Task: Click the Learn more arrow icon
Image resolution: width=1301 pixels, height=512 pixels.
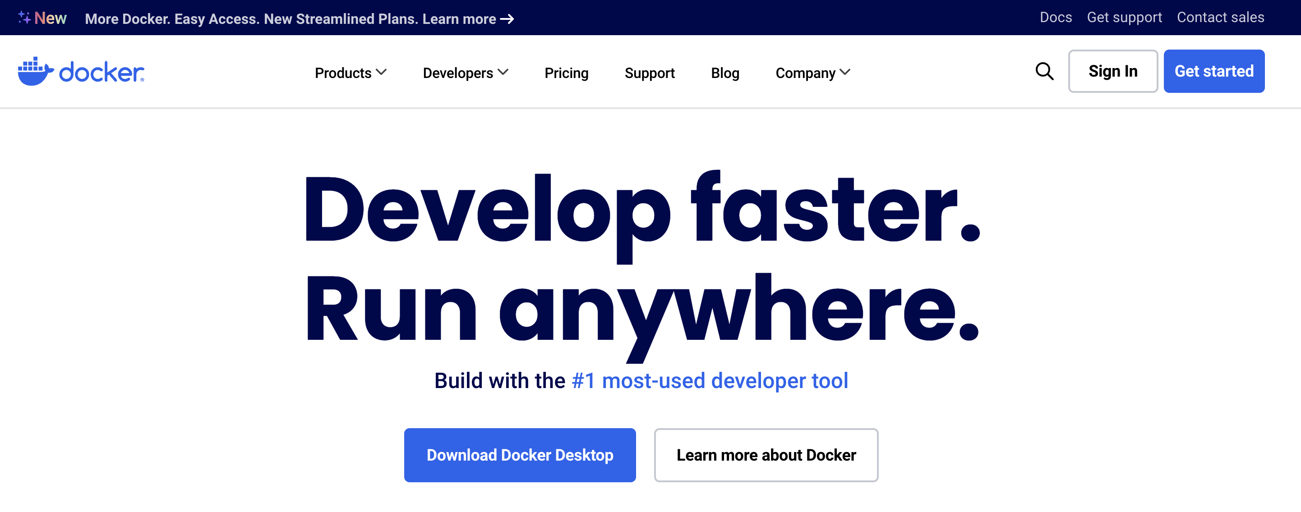Action: tap(507, 19)
